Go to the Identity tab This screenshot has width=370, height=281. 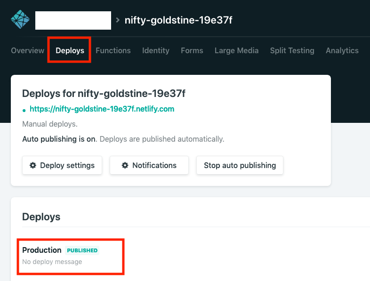156,50
